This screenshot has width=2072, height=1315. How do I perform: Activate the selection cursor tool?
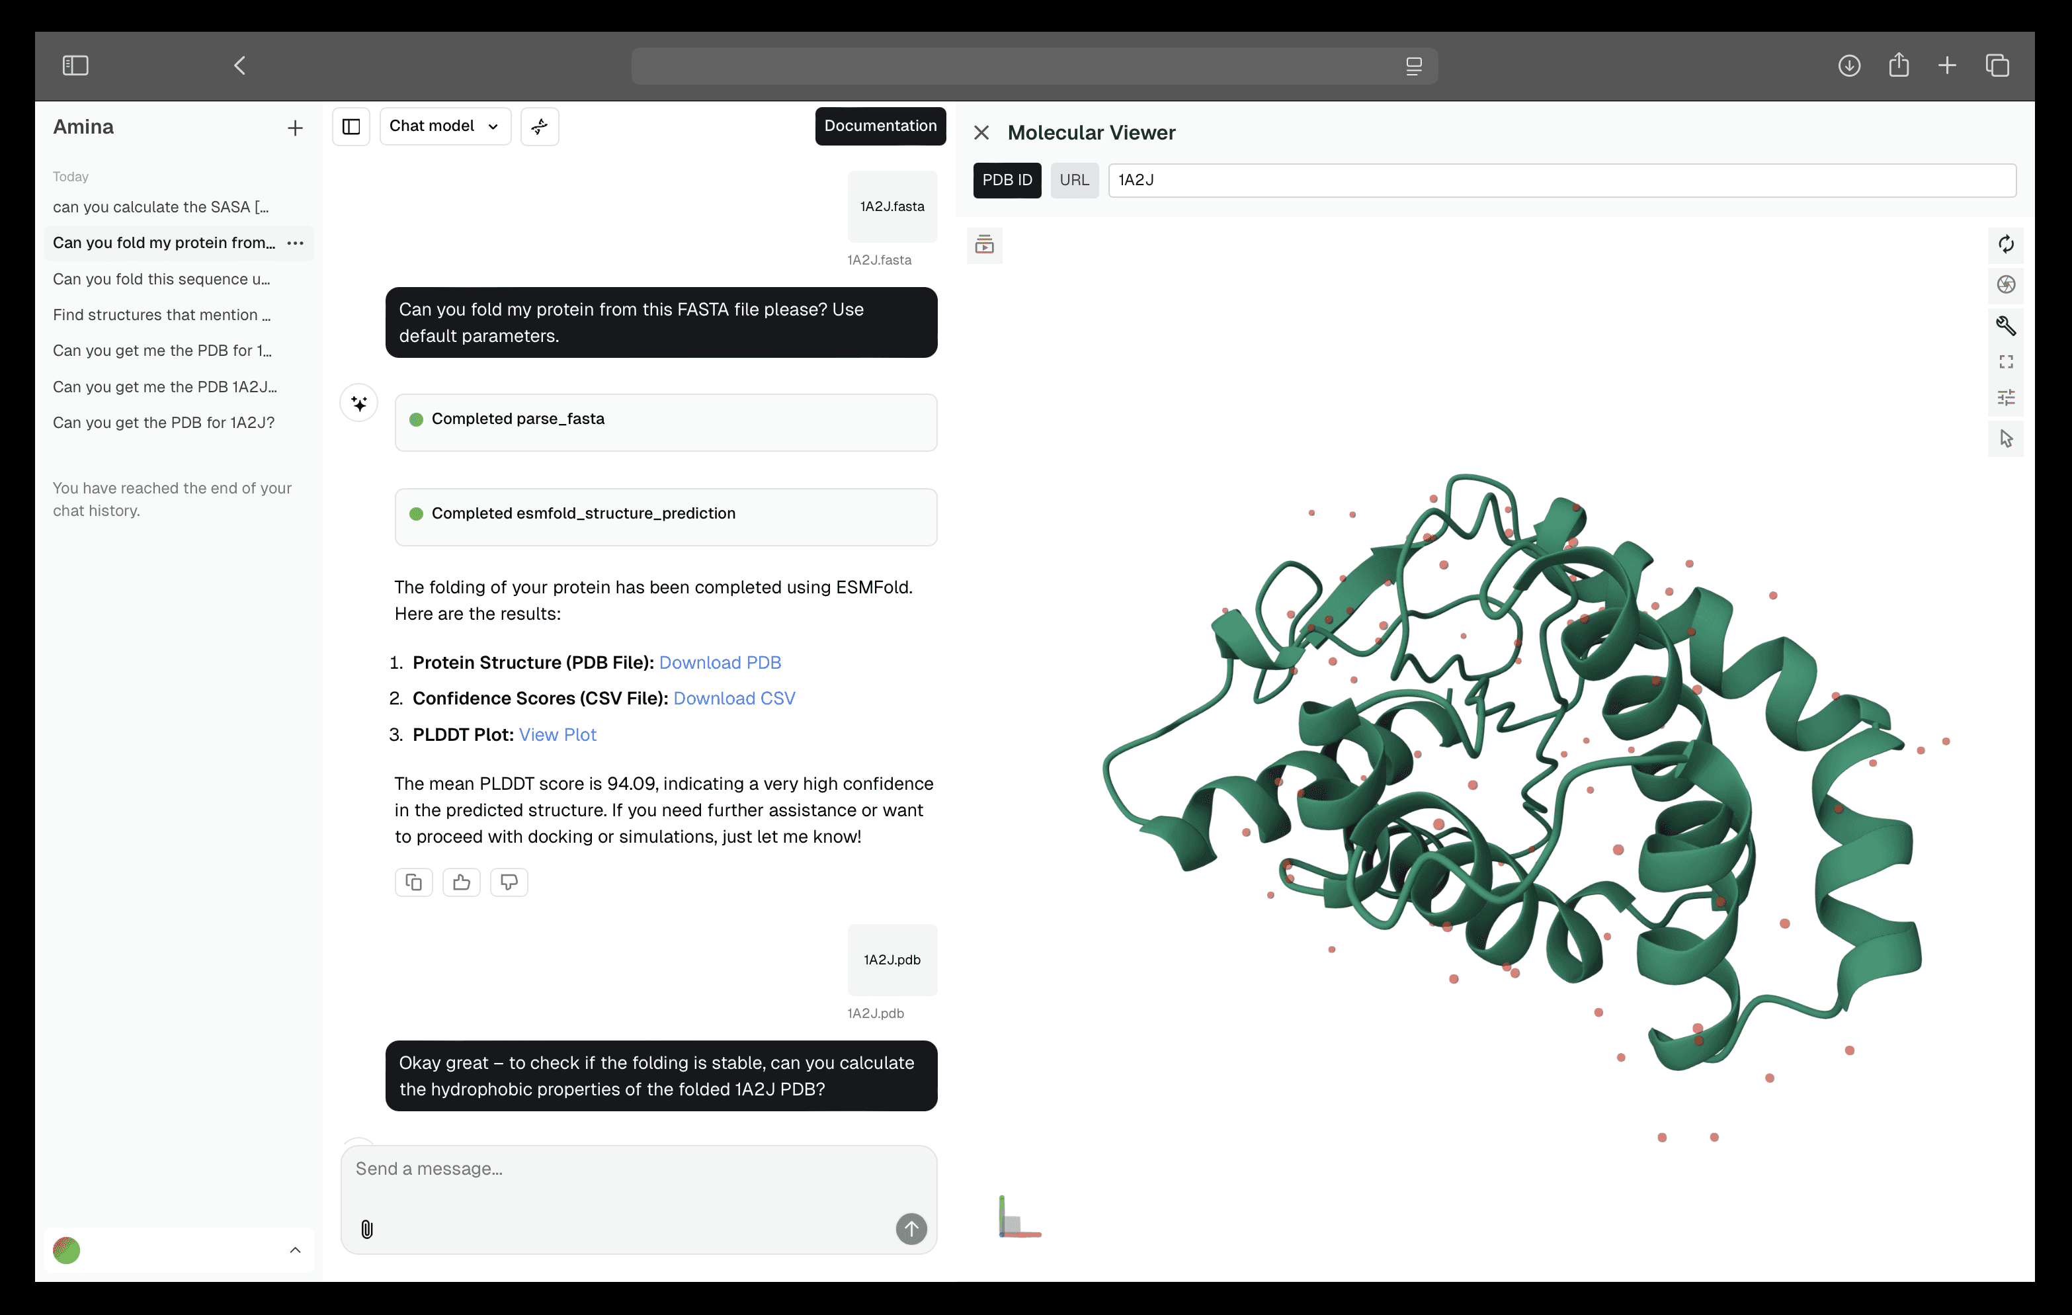2006,437
